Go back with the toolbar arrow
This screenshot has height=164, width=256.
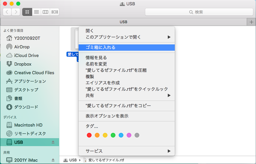pyautogui.click(x=7, y=12)
